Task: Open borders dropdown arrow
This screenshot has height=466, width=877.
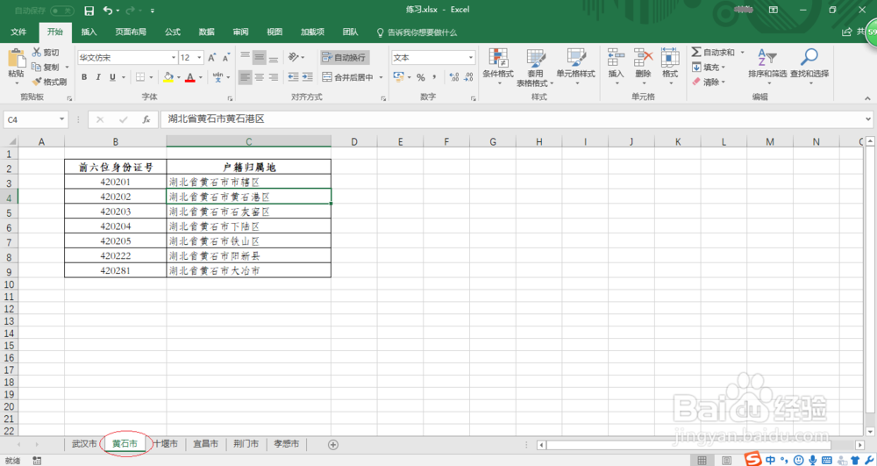Action: coord(151,77)
